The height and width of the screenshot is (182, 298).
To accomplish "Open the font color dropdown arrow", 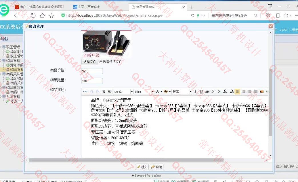I will [161, 92].
